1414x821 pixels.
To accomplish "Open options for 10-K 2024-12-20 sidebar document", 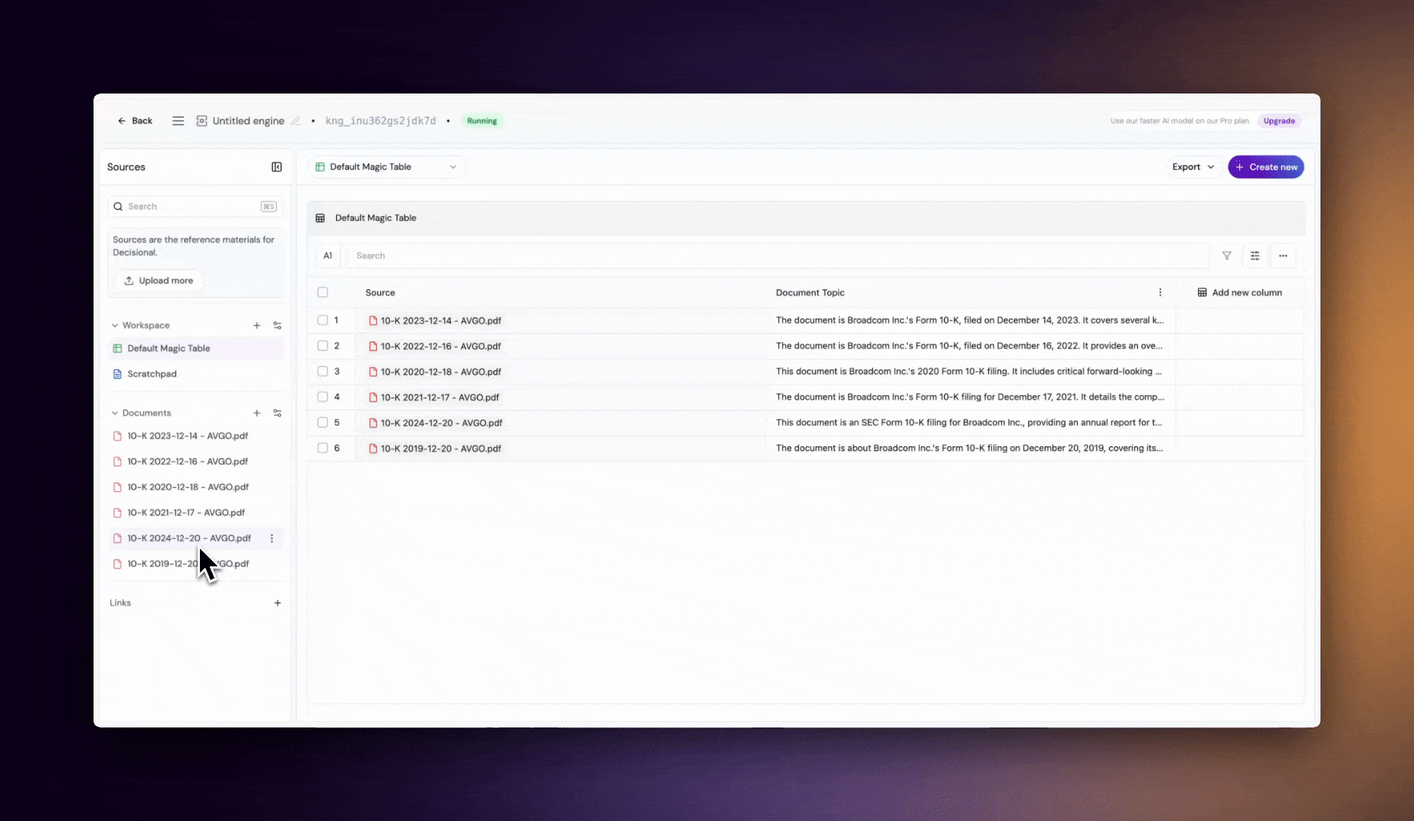I will (x=271, y=538).
